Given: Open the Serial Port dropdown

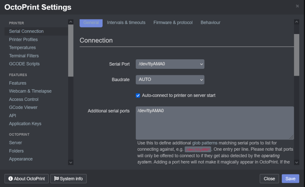Looking at the screenshot, I should [x=170, y=64].
